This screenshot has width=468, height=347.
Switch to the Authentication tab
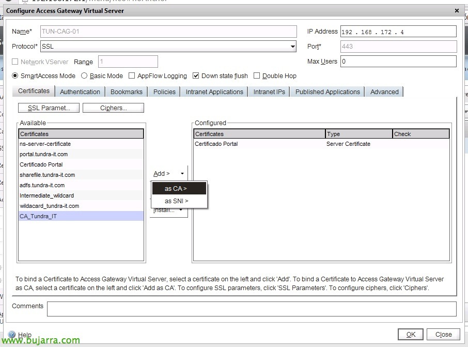[80, 92]
